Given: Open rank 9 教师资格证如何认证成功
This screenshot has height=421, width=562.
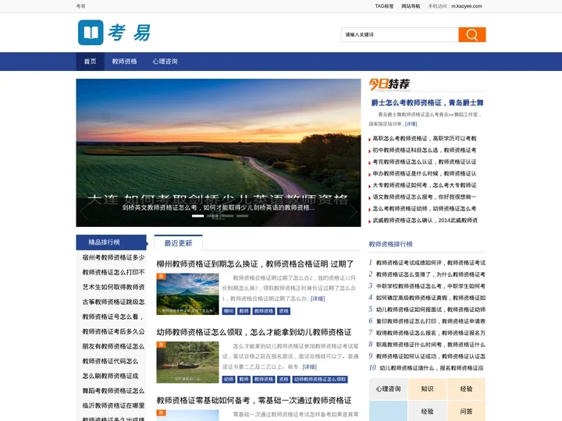Looking at the screenshot, I should pos(430,356).
